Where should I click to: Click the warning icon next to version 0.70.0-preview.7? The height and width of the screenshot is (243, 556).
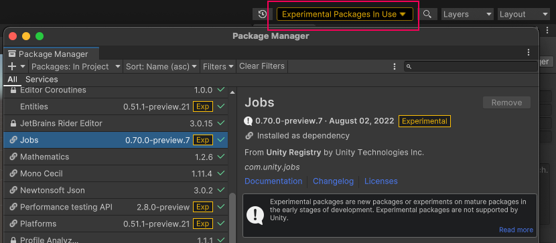click(249, 121)
